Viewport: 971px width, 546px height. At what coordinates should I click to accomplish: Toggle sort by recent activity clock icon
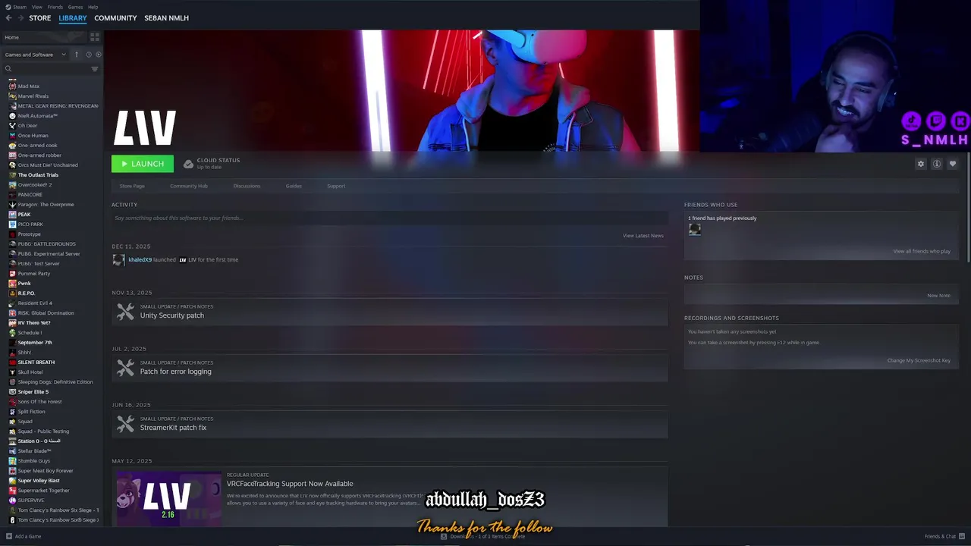coord(89,55)
